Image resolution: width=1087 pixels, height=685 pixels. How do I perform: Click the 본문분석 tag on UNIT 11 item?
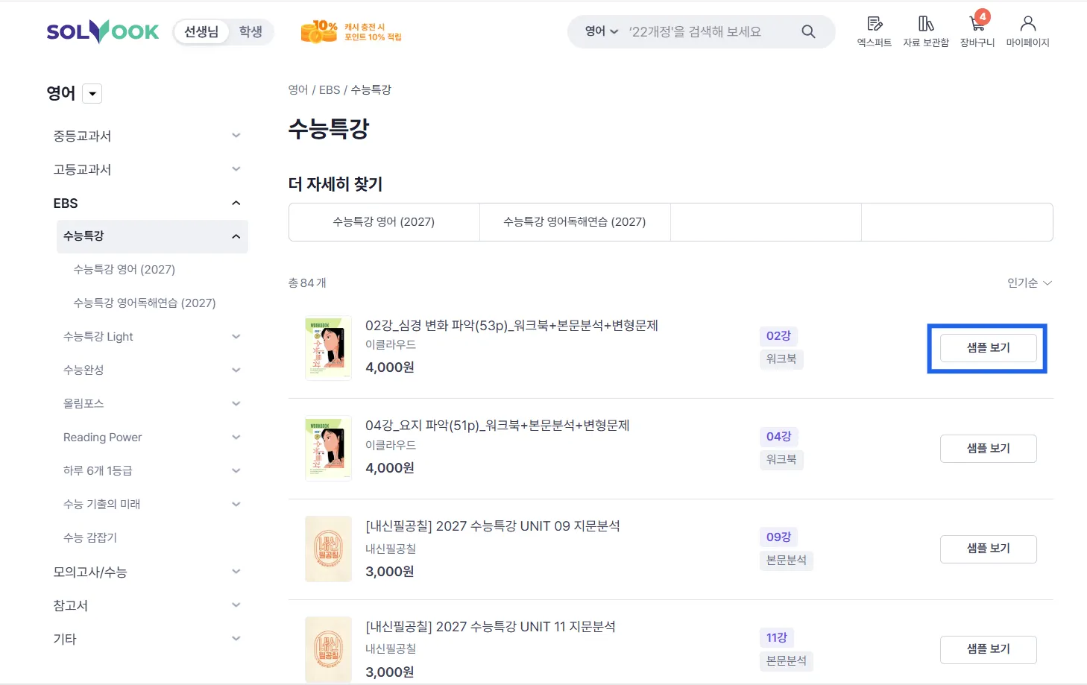pyautogui.click(x=787, y=660)
